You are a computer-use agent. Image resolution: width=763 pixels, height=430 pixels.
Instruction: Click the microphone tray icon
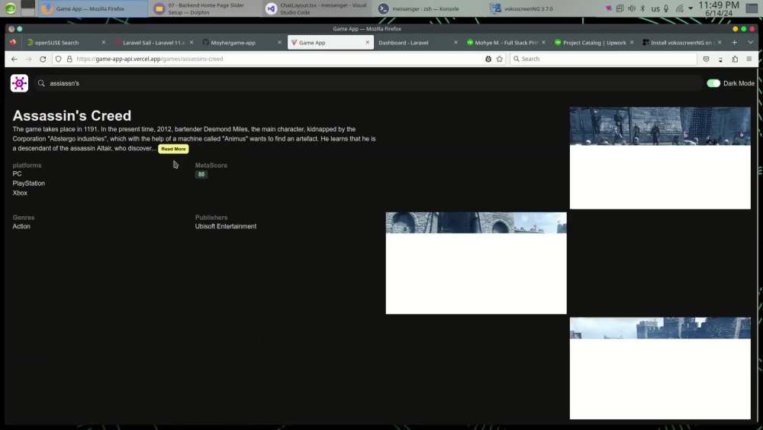coord(666,8)
